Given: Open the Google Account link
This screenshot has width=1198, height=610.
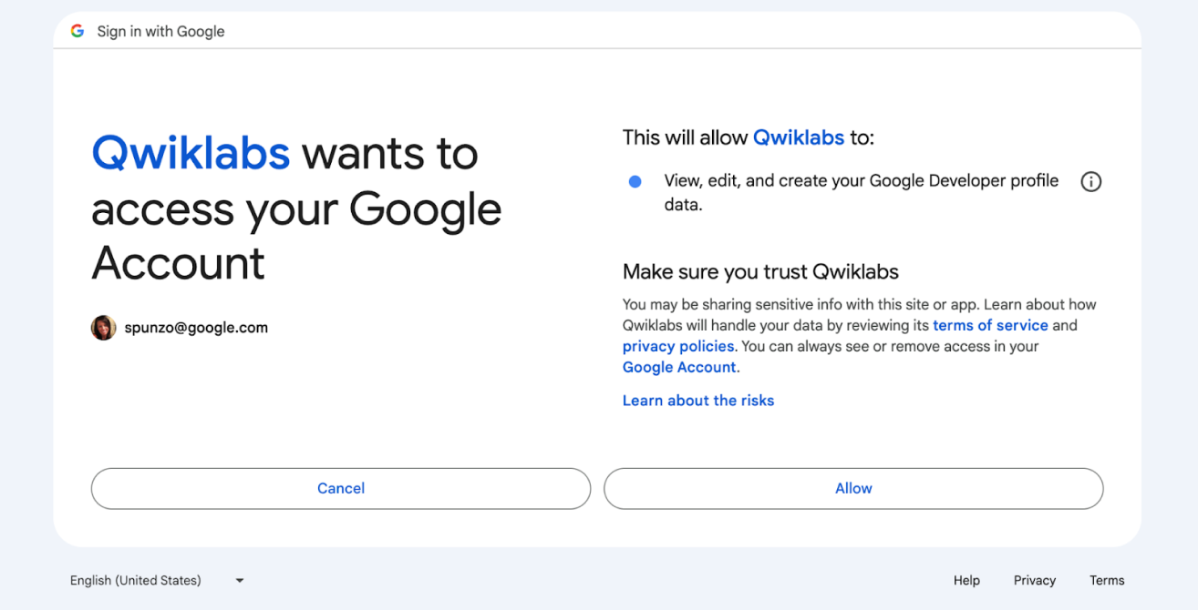Looking at the screenshot, I should [x=678, y=367].
